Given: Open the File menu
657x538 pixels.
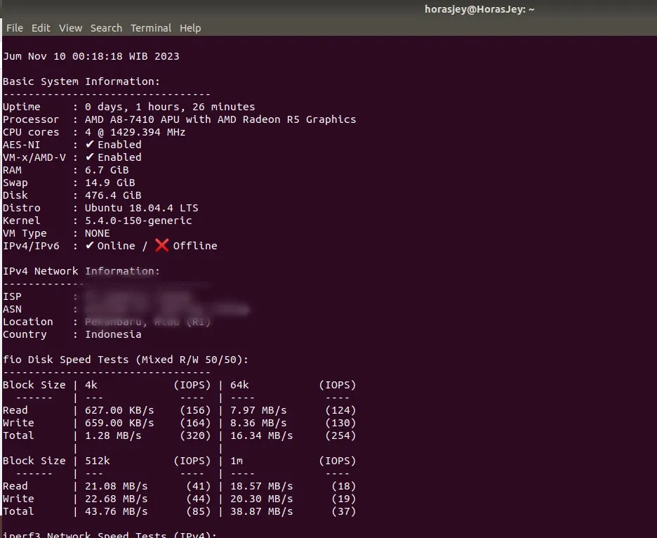Looking at the screenshot, I should click(14, 28).
